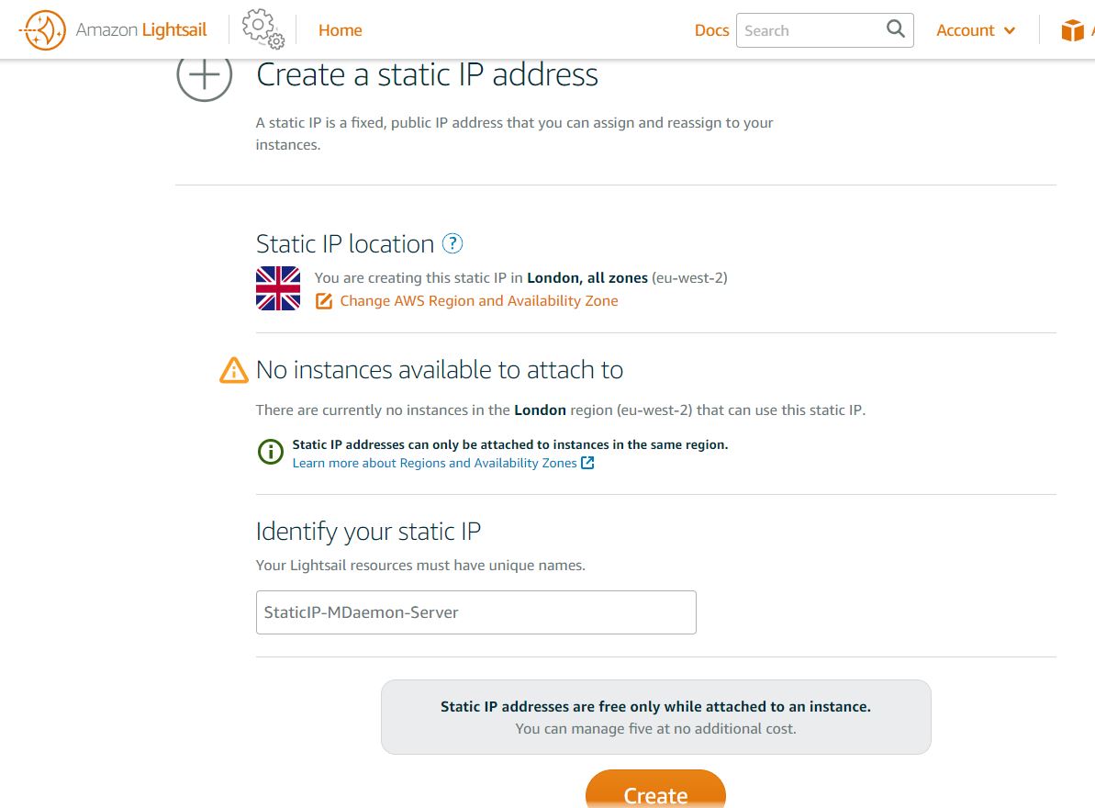1095x808 pixels.
Task: Open the settings gears icon
Action: click(x=263, y=28)
